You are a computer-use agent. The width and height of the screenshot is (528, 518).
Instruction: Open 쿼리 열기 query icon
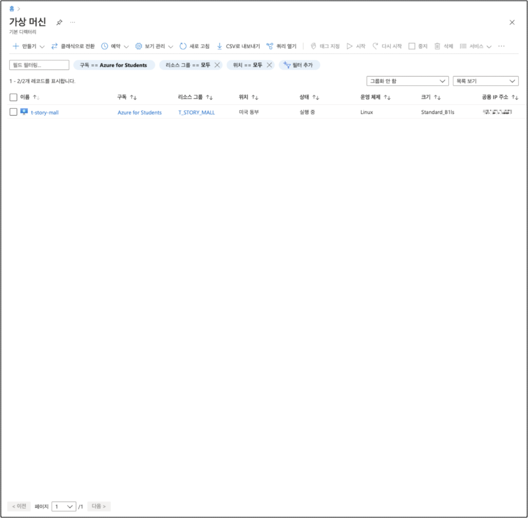pyautogui.click(x=270, y=46)
